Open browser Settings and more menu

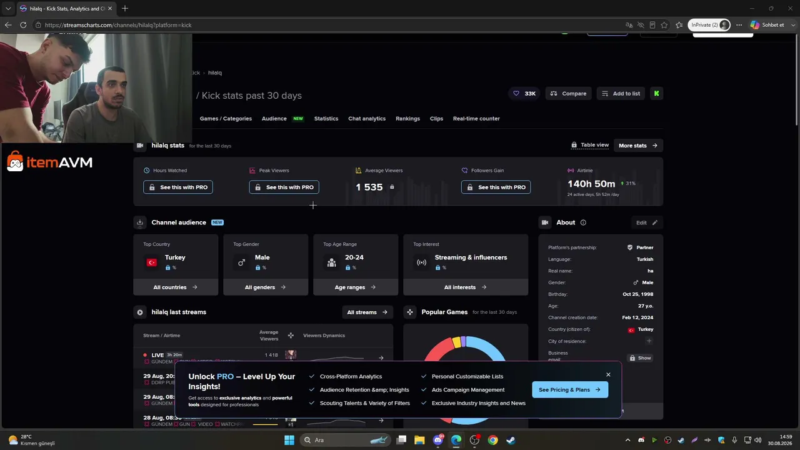coord(739,25)
